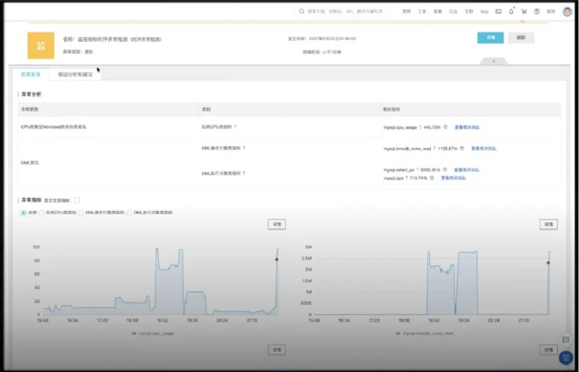The height and width of the screenshot is (372, 579).
Task: Click the top search input field
Action: [344, 11]
